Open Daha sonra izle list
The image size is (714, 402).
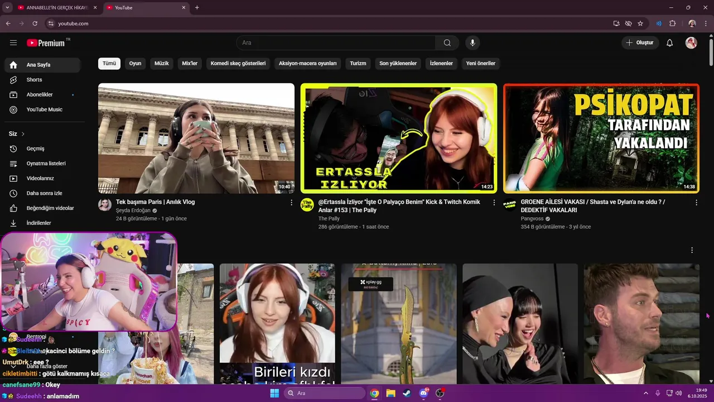click(x=42, y=193)
